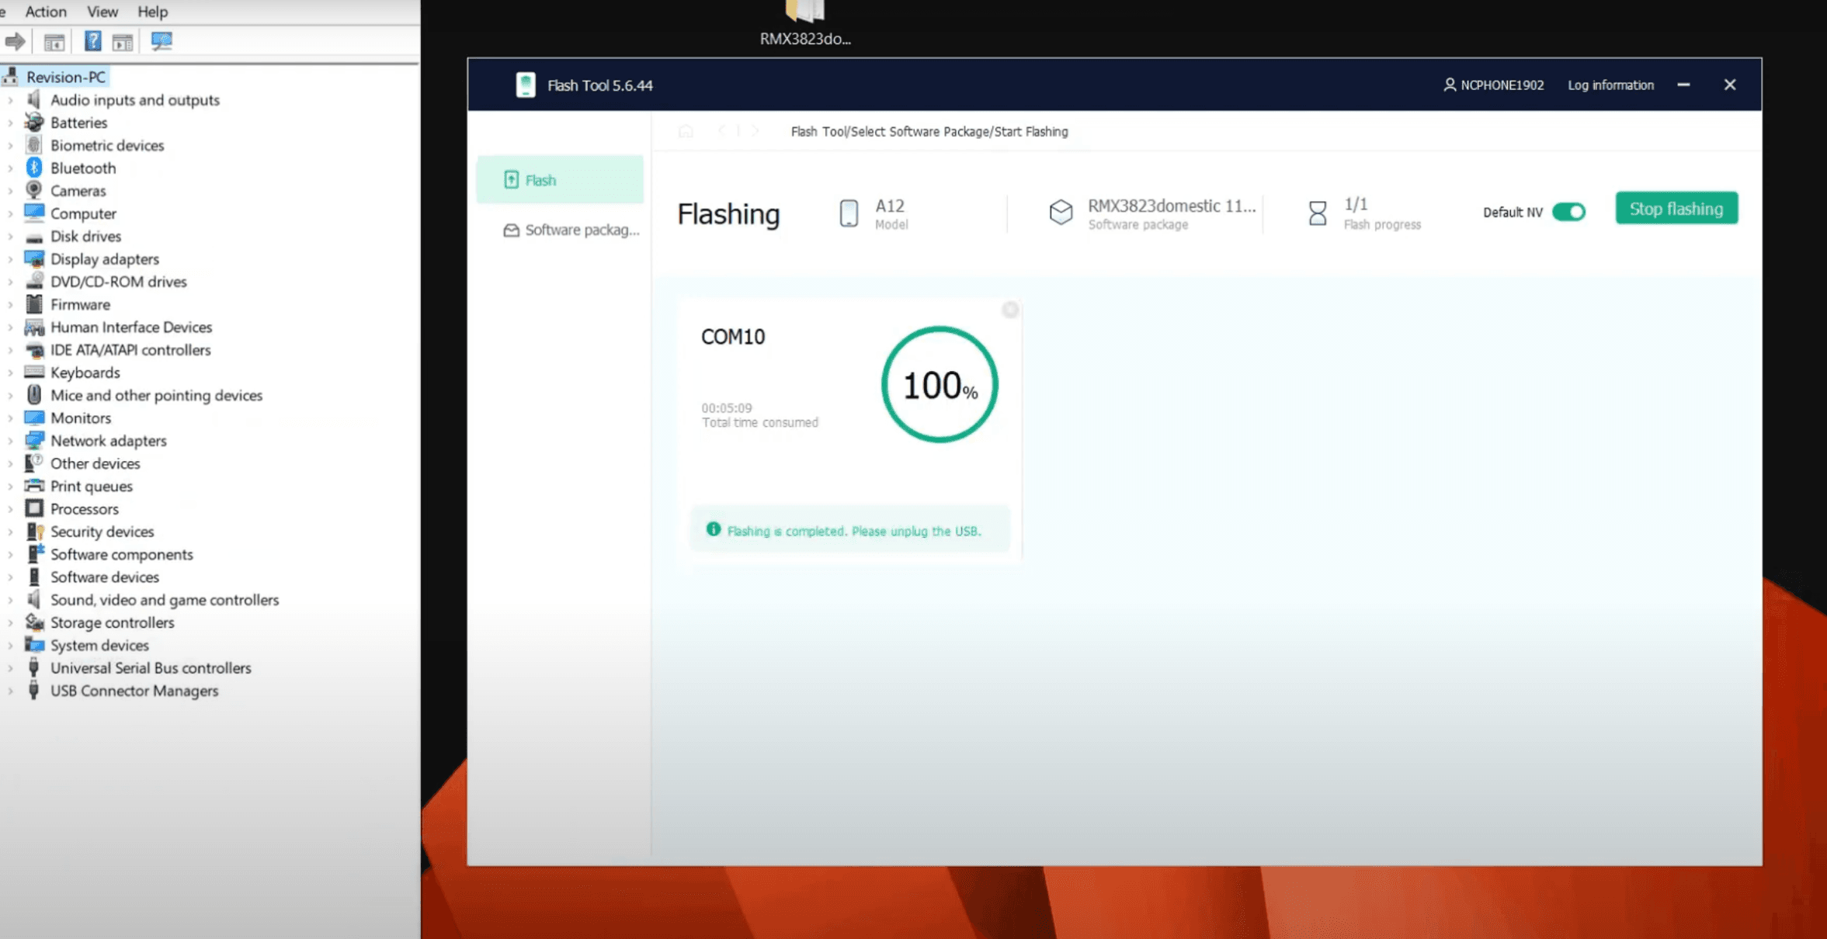
Task: Expand the Processors category
Action: (x=10, y=509)
